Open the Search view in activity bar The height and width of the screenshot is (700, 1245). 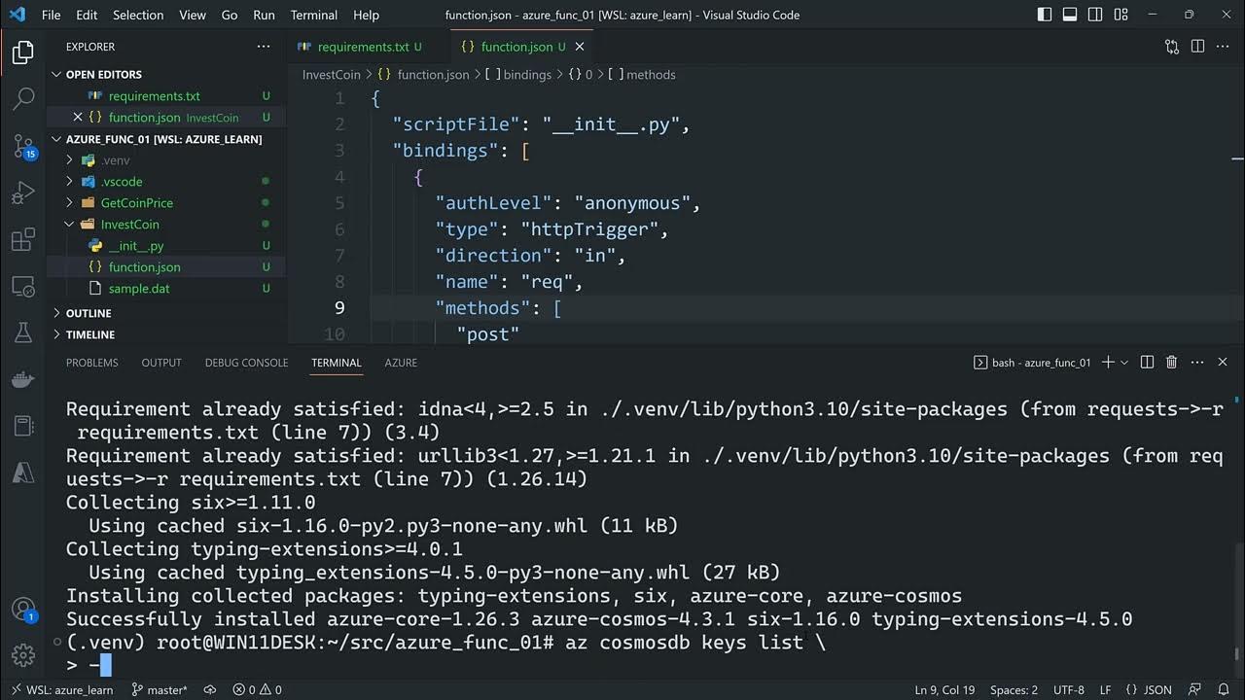coord(23,98)
